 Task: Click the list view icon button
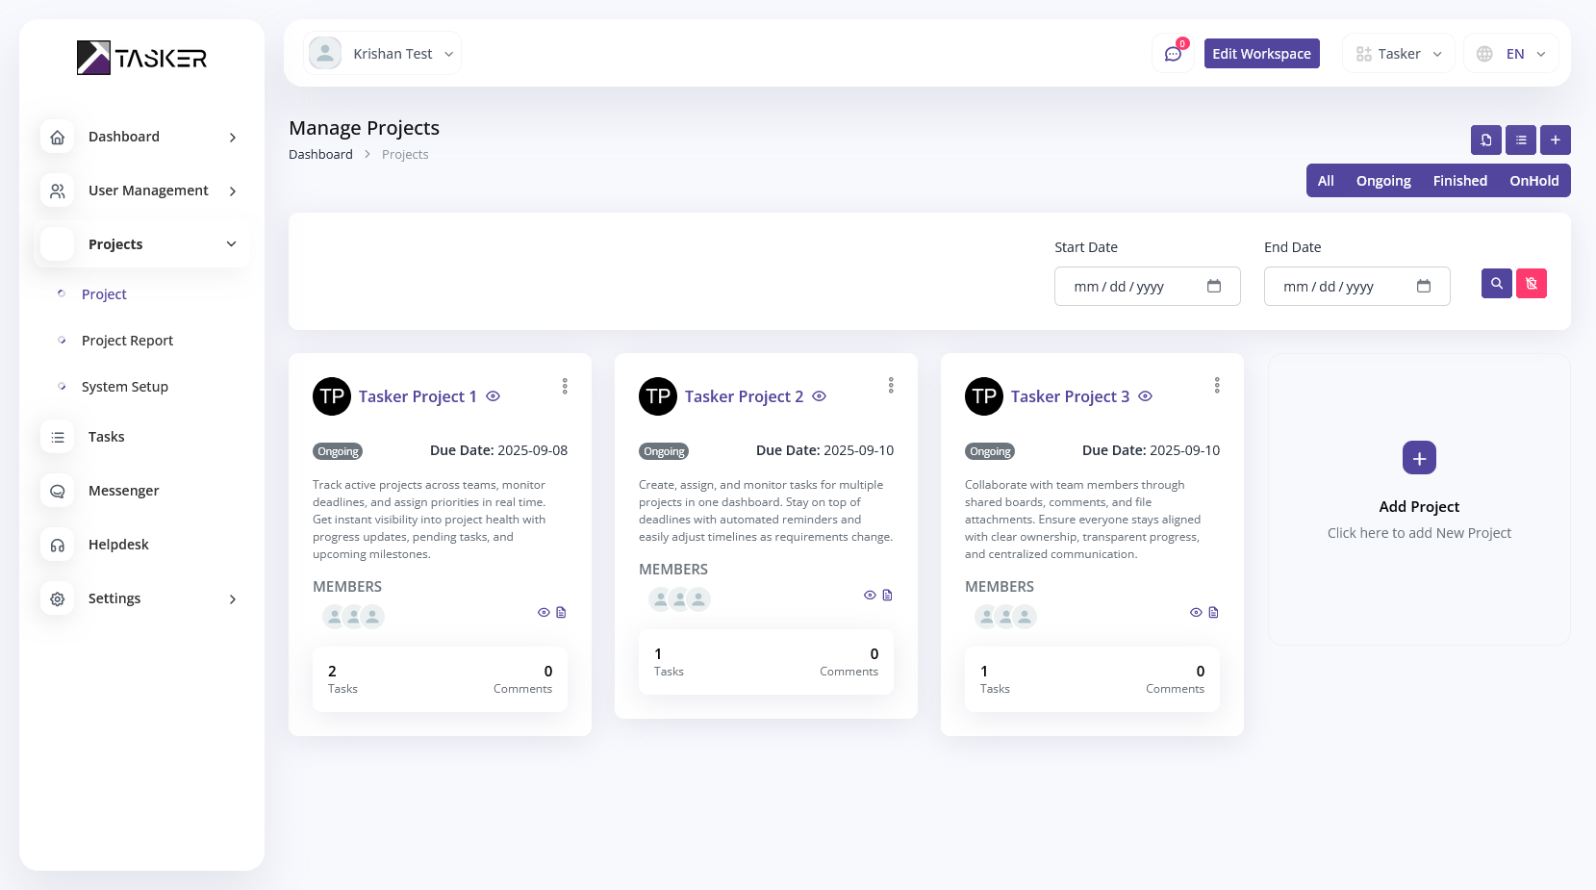point(1520,140)
